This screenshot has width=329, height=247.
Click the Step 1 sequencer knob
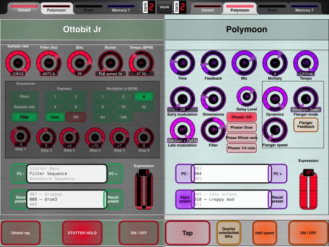20,136
